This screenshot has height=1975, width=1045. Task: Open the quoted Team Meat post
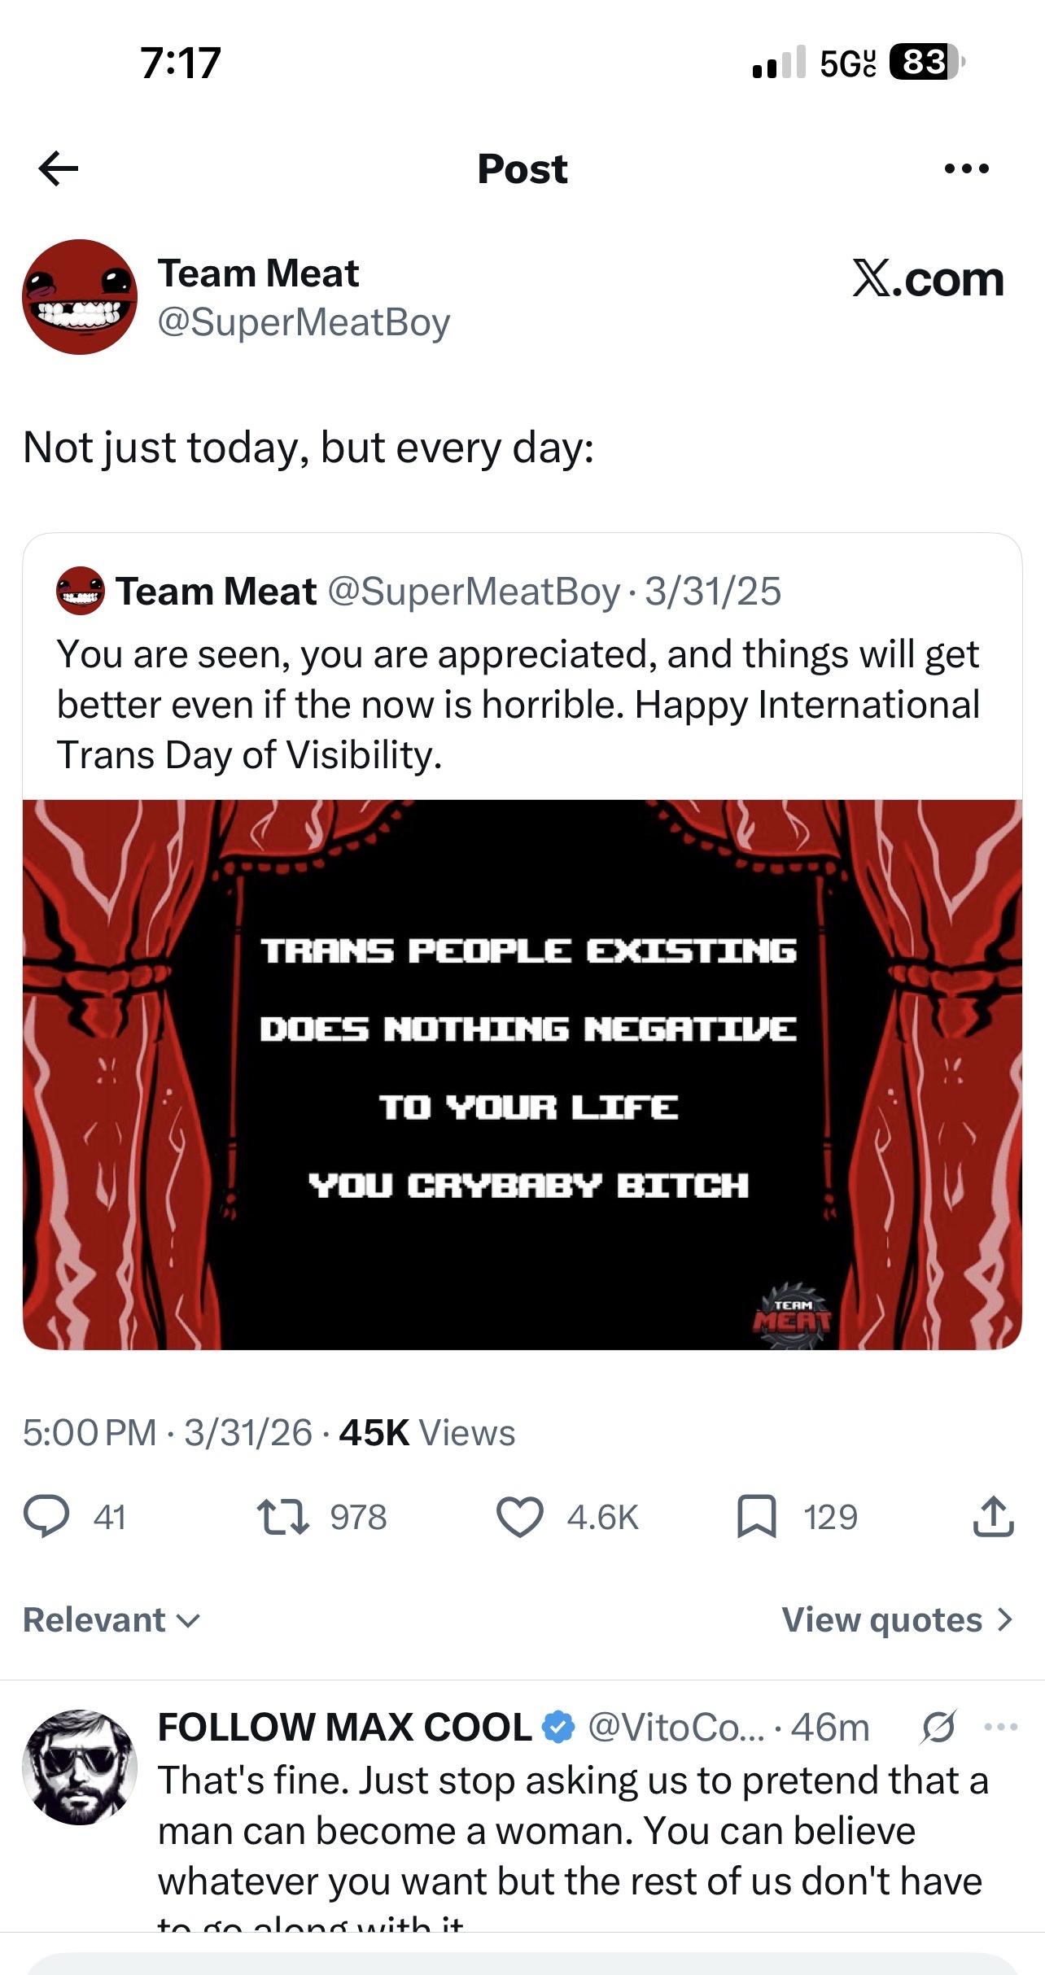[x=521, y=704]
